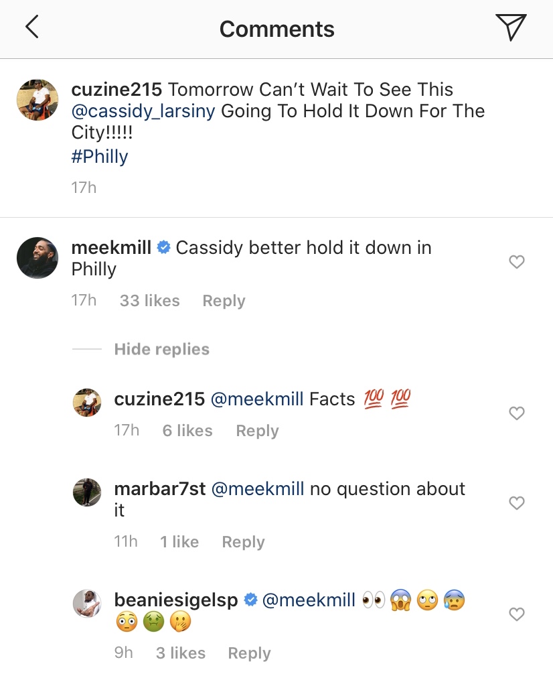Open cuzine215's avatar on the caption
Viewport: 553px width, 678px height.
(x=37, y=100)
